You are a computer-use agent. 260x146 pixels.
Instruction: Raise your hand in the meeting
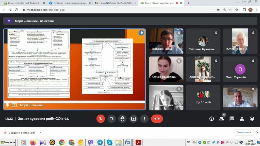(x=122, y=119)
